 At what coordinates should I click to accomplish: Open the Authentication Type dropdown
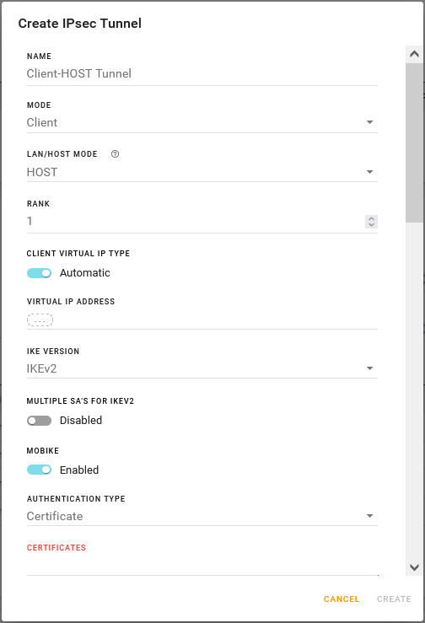(x=202, y=516)
